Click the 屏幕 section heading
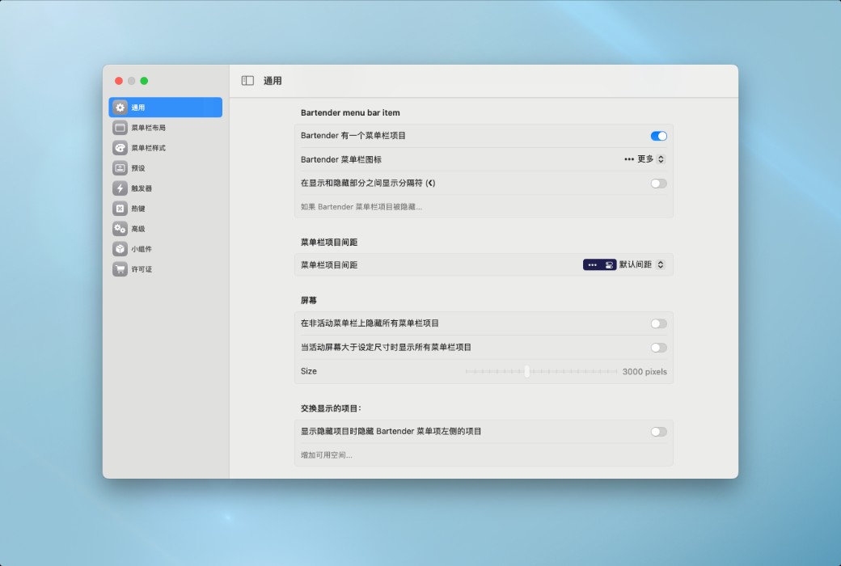This screenshot has width=841, height=566. (308, 300)
